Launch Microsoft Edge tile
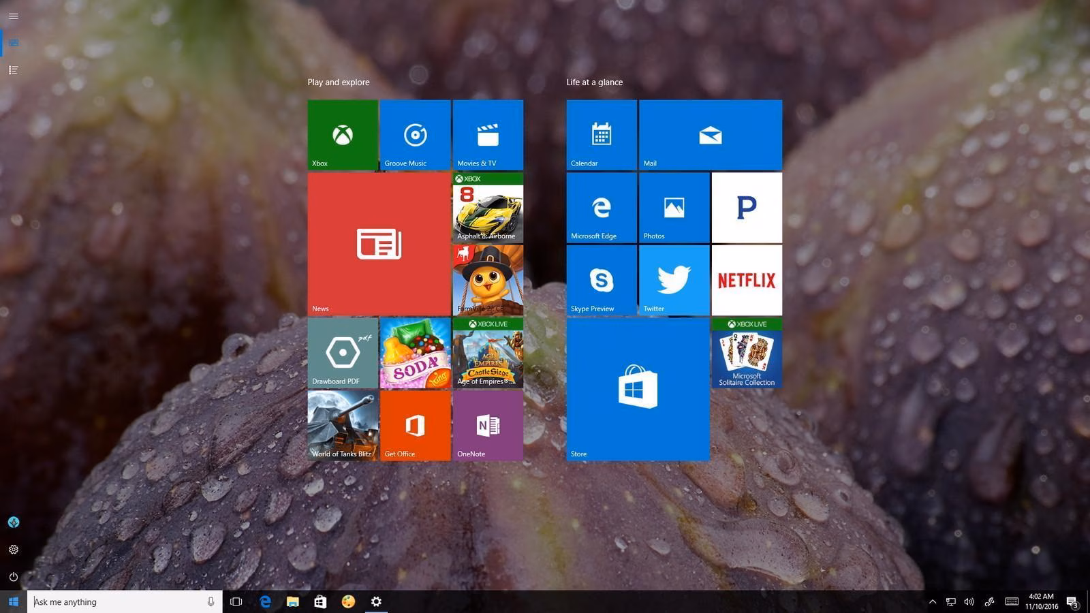The height and width of the screenshot is (613, 1090). coord(602,208)
